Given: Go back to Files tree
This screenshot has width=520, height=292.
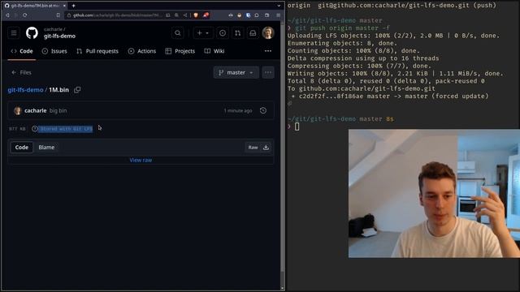Looking at the screenshot, I should point(21,72).
